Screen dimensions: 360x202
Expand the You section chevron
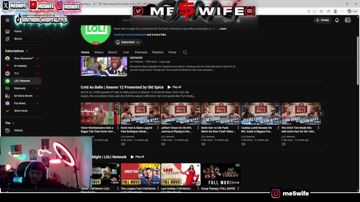(x=13, y=123)
